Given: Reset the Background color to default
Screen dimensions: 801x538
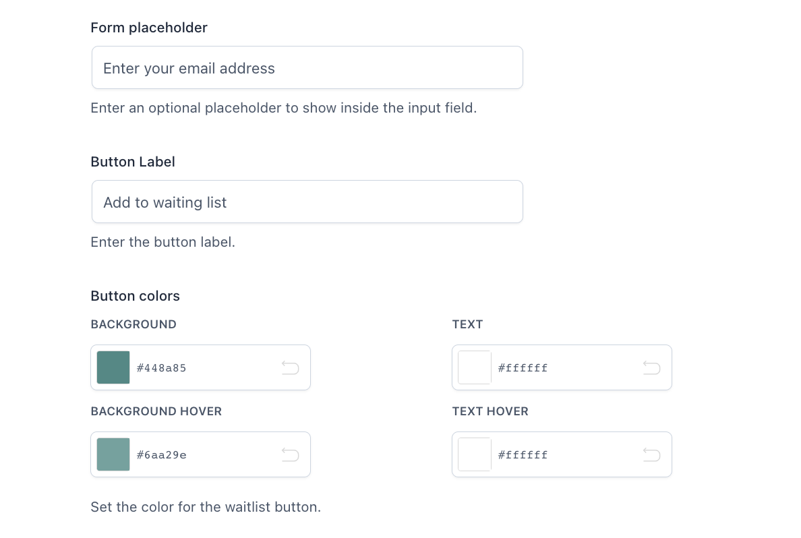Looking at the screenshot, I should 290,367.
